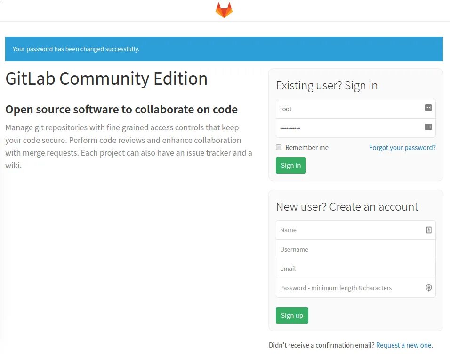Open password manager icon in root username field

(x=428, y=108)
